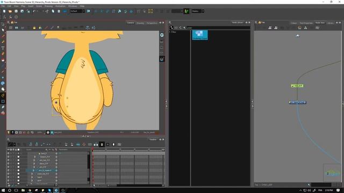Click the down chevron below Camera view
Screen dimensions: 344x193
point(88,136)
